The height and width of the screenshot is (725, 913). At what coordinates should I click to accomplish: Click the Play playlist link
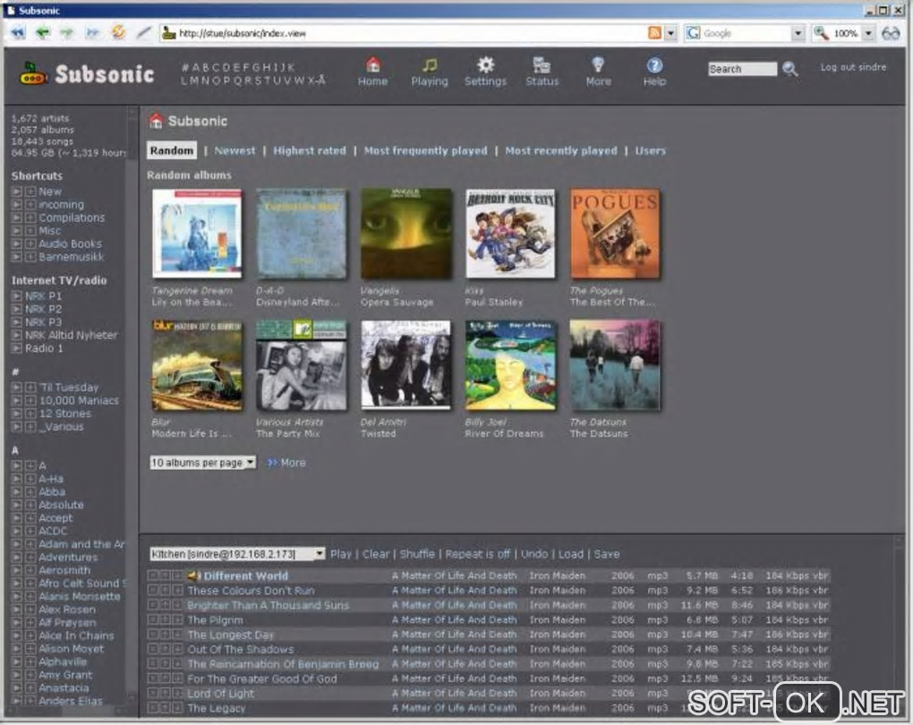[x=341, y=554]
